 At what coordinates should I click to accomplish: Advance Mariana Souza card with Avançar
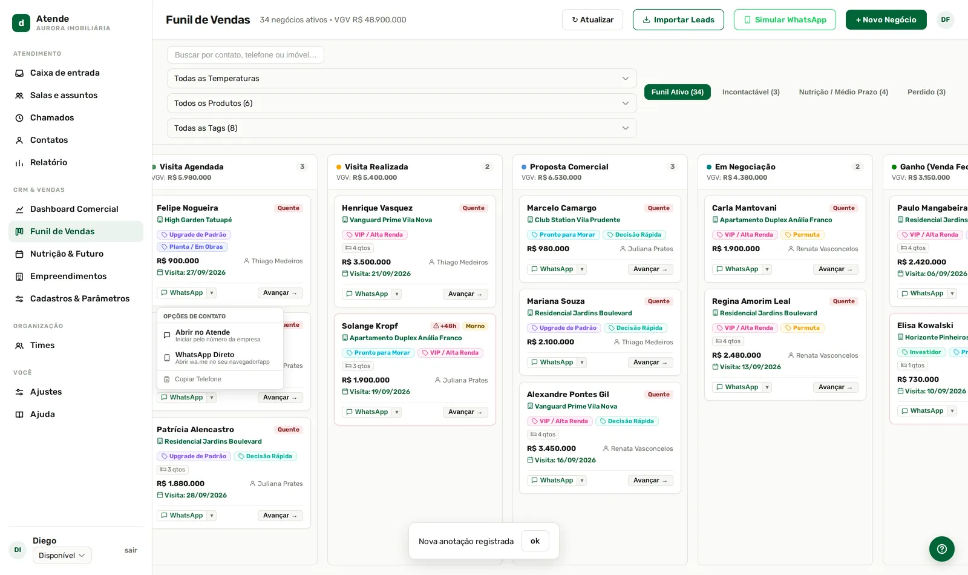[650, 363]
